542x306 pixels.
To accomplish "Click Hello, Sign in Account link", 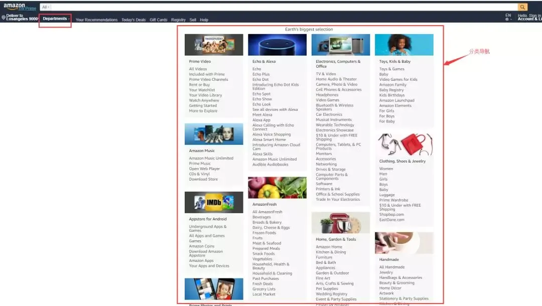I will (x=529, y=17).
